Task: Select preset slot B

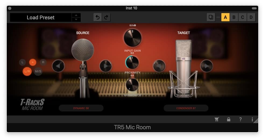Action: pyautogui.click(x=234, y=17)
